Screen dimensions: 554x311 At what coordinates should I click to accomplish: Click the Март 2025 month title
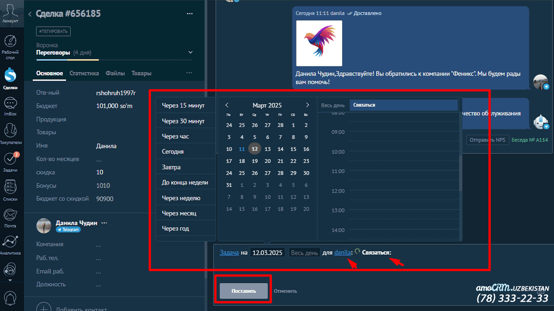tap(267, 106)
